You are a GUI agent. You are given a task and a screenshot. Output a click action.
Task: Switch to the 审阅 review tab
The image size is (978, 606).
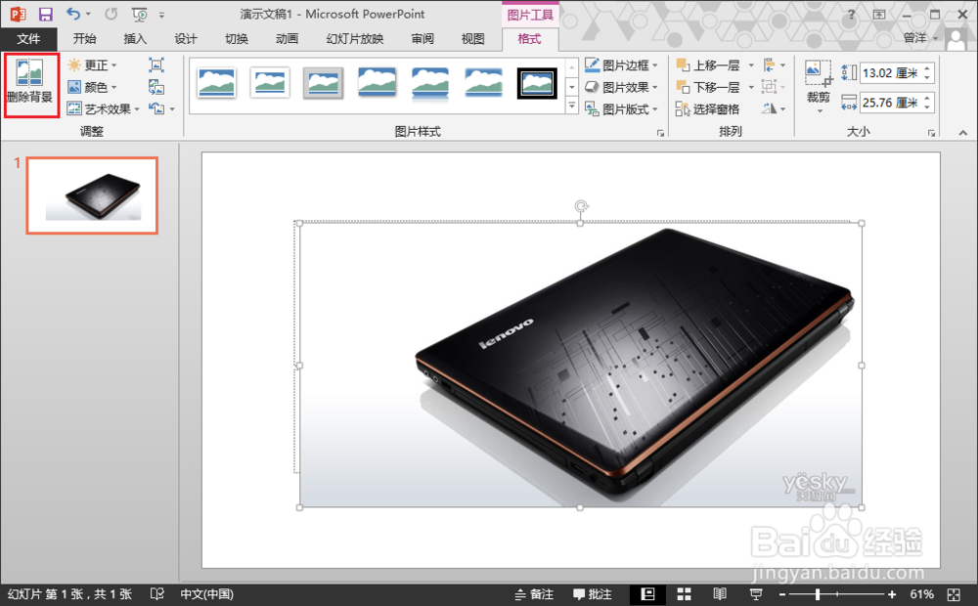pyautogui.click(x=422, y=39)
